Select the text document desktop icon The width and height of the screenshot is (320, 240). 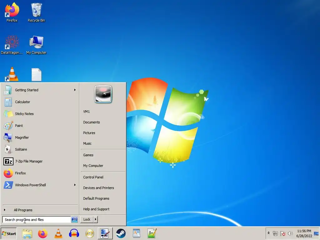[36, 74]
